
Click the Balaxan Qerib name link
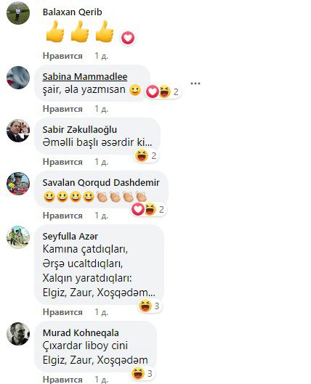72,12
